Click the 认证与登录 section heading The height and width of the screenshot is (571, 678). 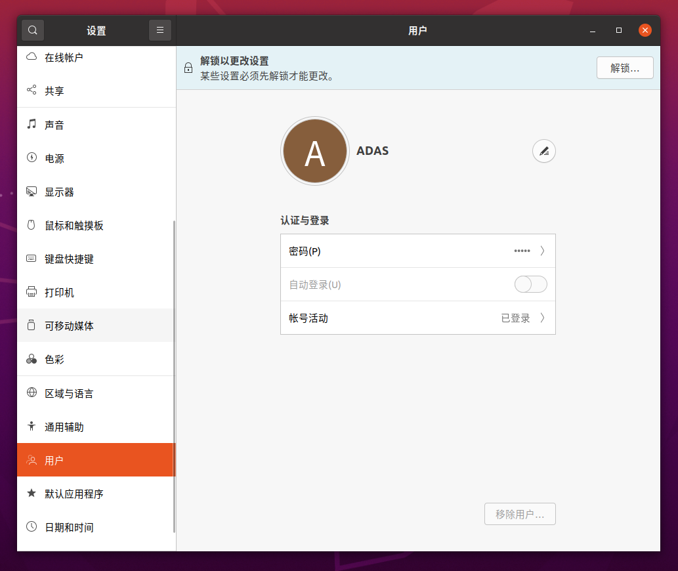tap(305, 221)
